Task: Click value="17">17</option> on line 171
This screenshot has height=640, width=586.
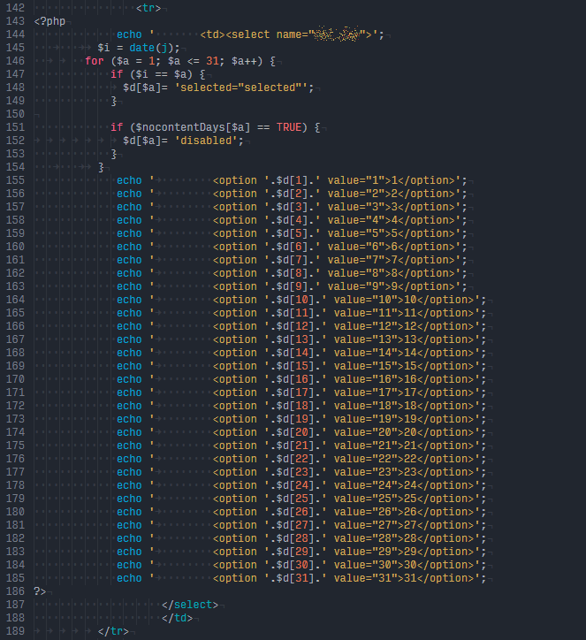Action: [404, 392]
